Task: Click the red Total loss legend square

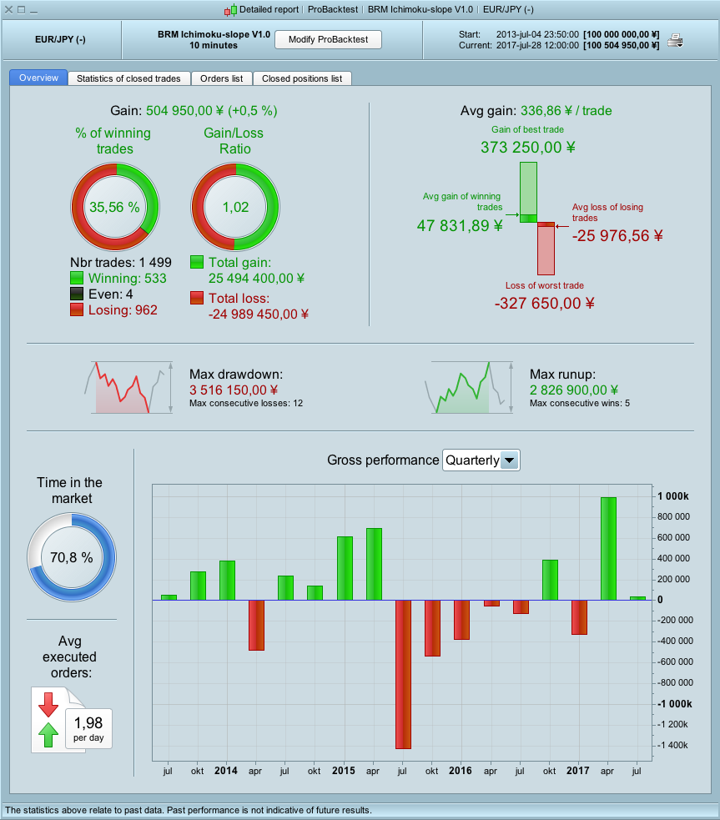Action: (197, 298)
